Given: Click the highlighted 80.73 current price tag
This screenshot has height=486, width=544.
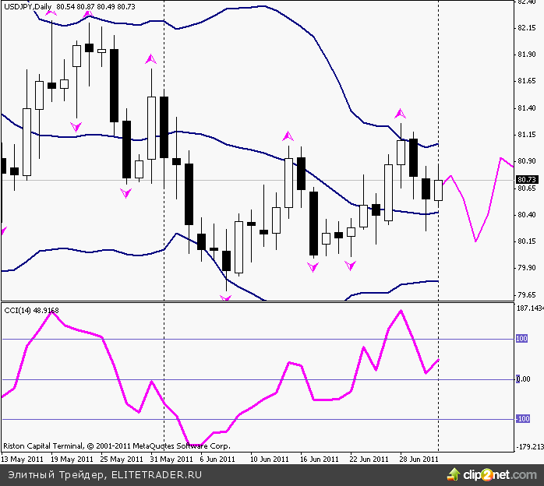Looking at the screenshot, I should click(528, 180).
